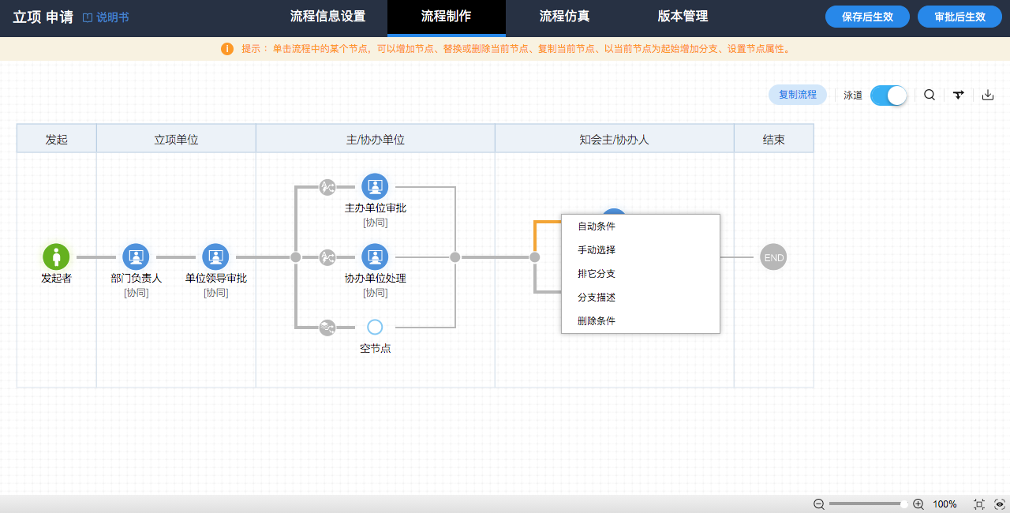Click the [协同] label under 部门负责人
1010x513 pixels.
(x=136, y=293)
